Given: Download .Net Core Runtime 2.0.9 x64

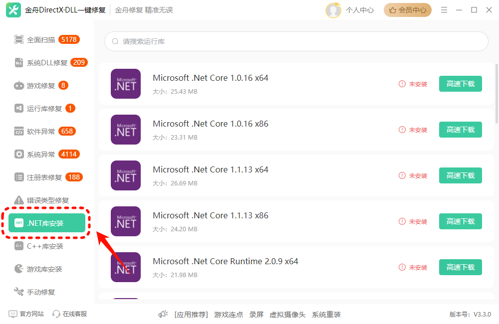Looking at the screenshot, I should [x=461, y=267].
